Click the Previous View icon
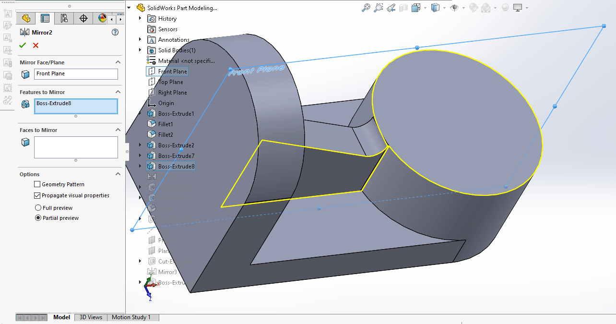 [391, 8]
